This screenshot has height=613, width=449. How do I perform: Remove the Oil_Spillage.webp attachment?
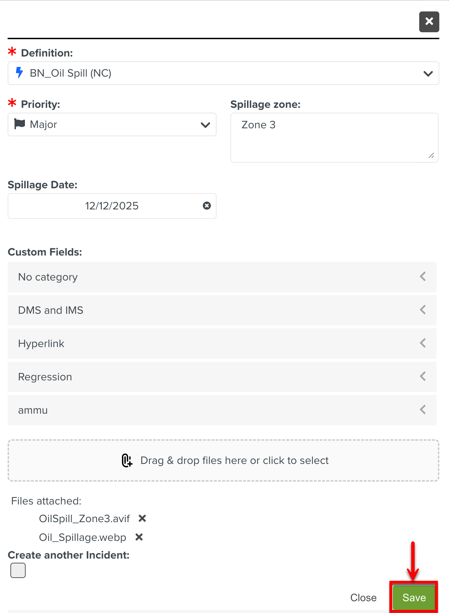pos(139,537)
